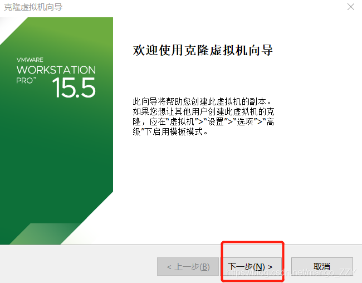
Task: Click the text 此向导将帮助您创建此虚拟机的副本。
Action: [x=203, y=101]
